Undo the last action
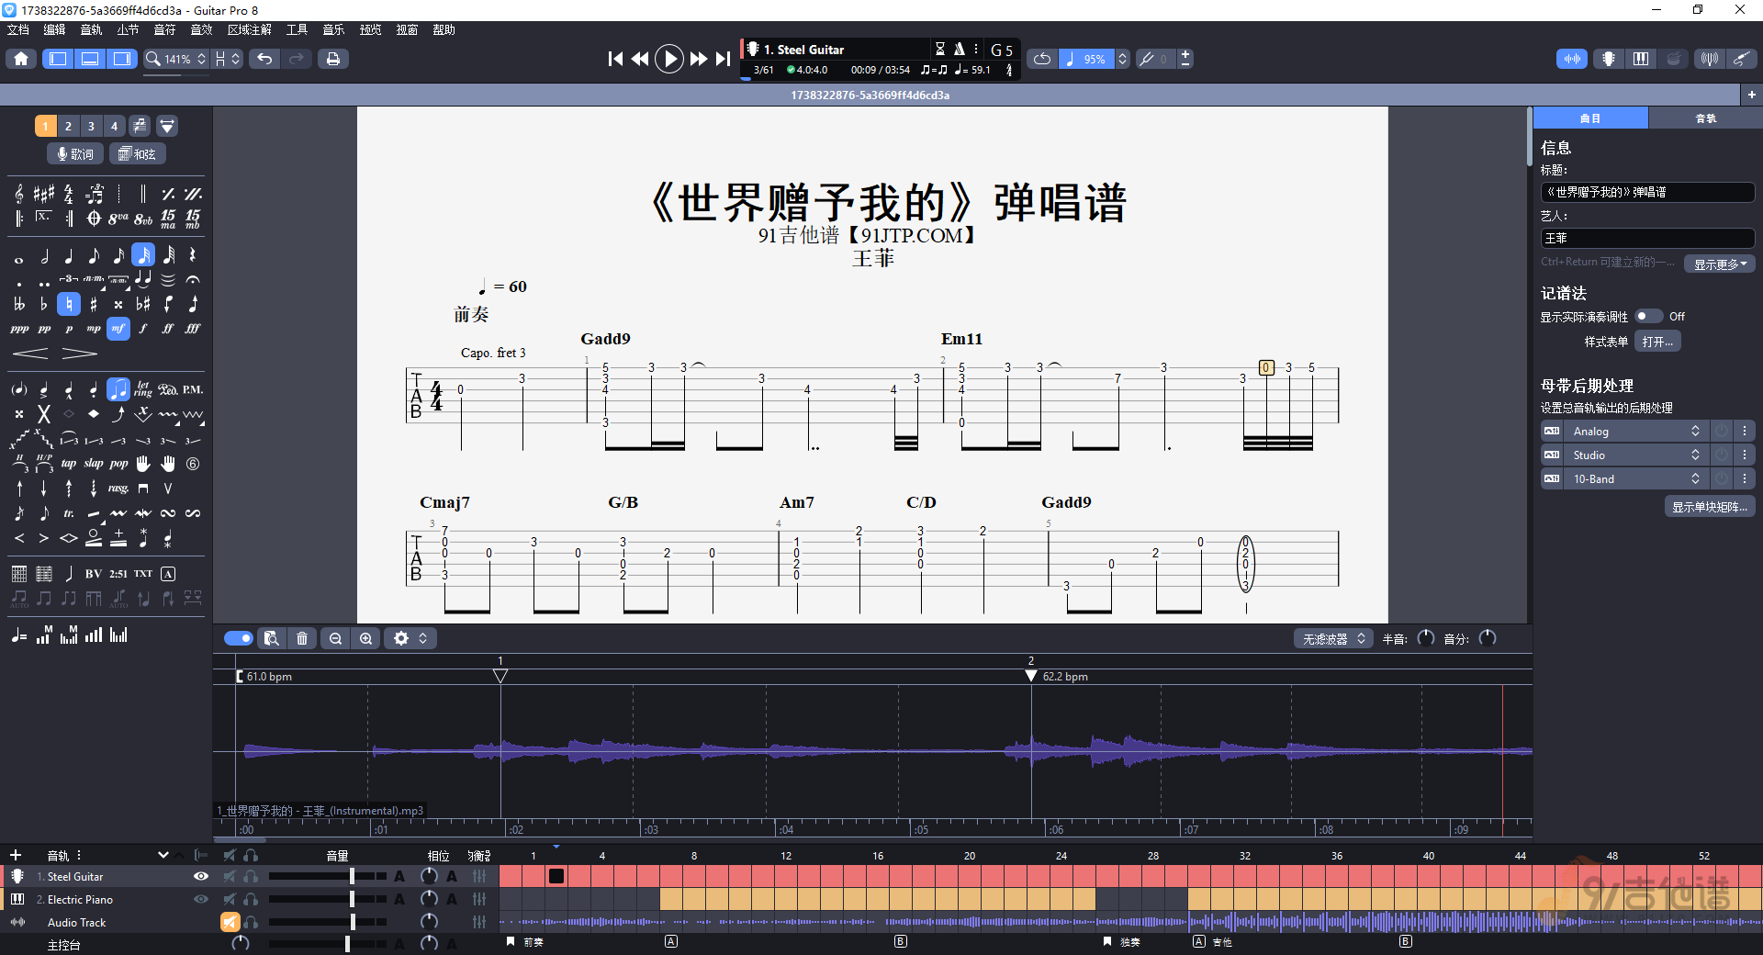 pos(264,59)
